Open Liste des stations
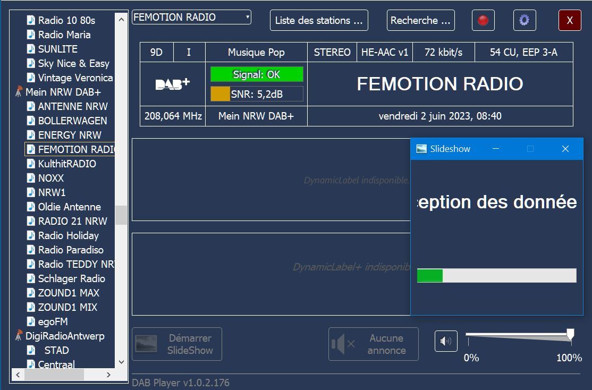Viewport: 592px width, 390px height. (319, 20)
